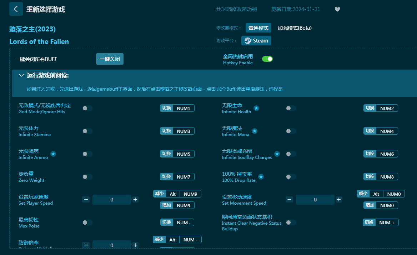The height and width of the screenshot is (255, 417).
Task: Click NUM3 hotkey for Infinite Stamina
Action: [177, 131]
